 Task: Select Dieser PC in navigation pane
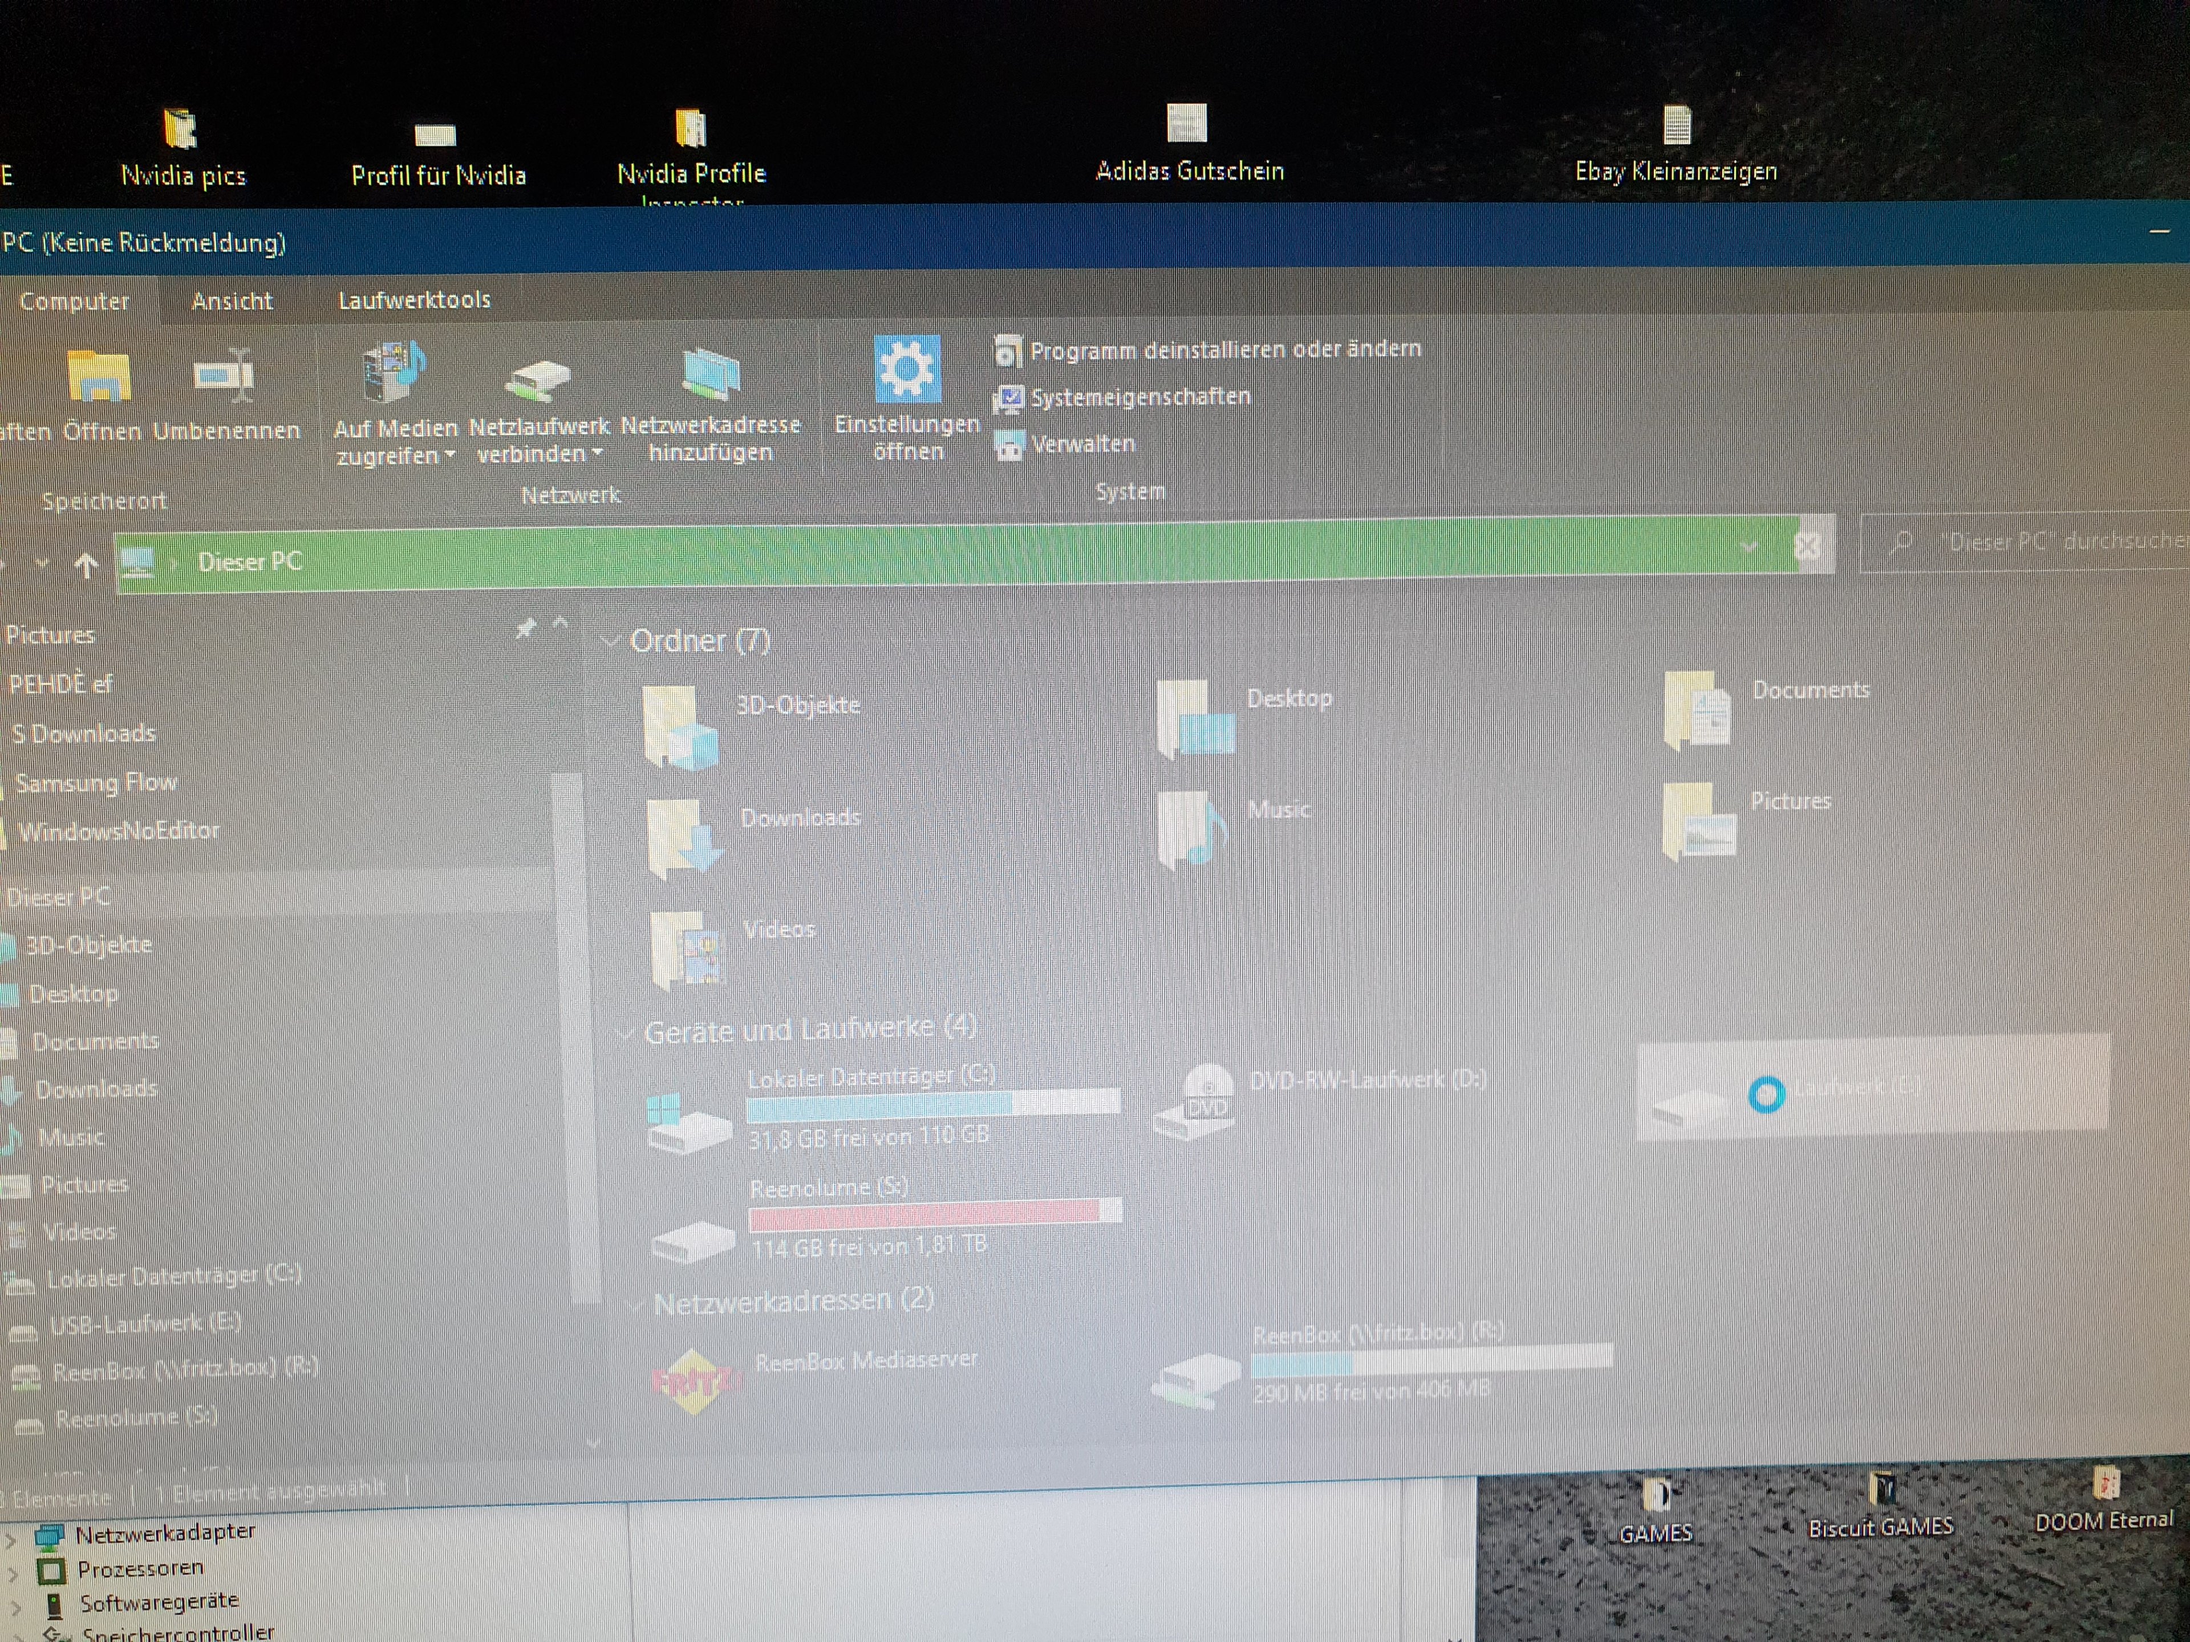pyautogui.click(x=58, y=897)
